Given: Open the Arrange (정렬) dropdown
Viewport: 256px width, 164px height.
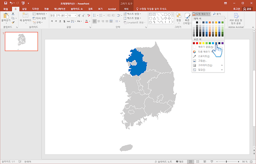Looking at the screenshot, I should pyautogui.click(x=178, y=18).
